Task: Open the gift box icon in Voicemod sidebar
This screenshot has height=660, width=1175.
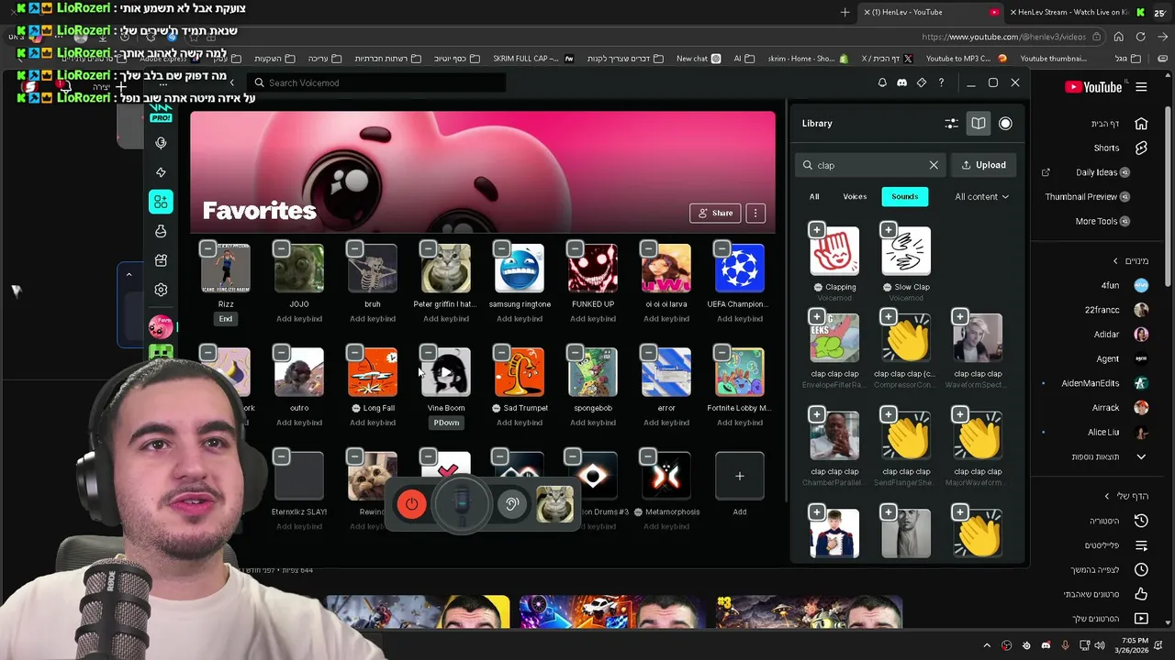Action: click(161, 260)
